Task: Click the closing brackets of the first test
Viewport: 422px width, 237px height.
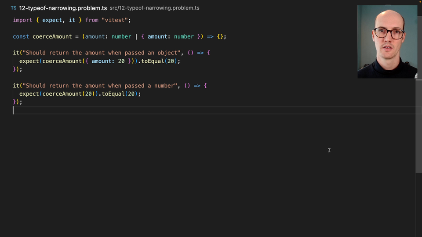Action: coord(18,69)
